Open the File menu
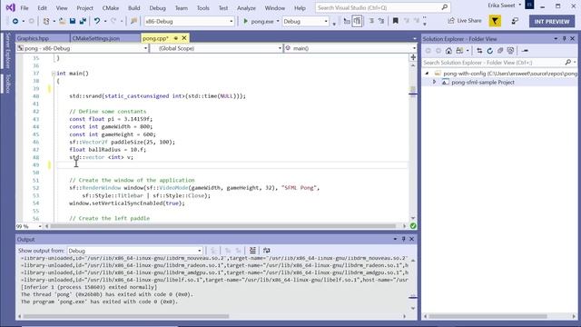Viewport: 581px width, 327px height. coord(25,8)
